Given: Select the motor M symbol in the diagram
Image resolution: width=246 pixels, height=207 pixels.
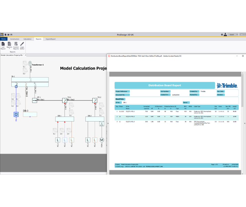Looking at the screenshot, I should click(101, 140).
